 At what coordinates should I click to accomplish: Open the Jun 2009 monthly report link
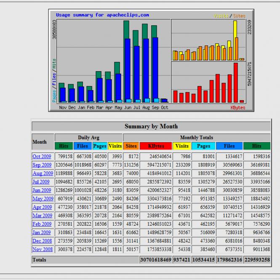[x=42, y=190]
